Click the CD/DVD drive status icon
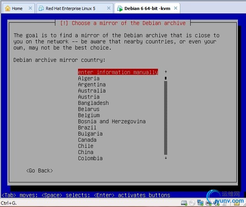The image size is (246, 207). (192, 203)
